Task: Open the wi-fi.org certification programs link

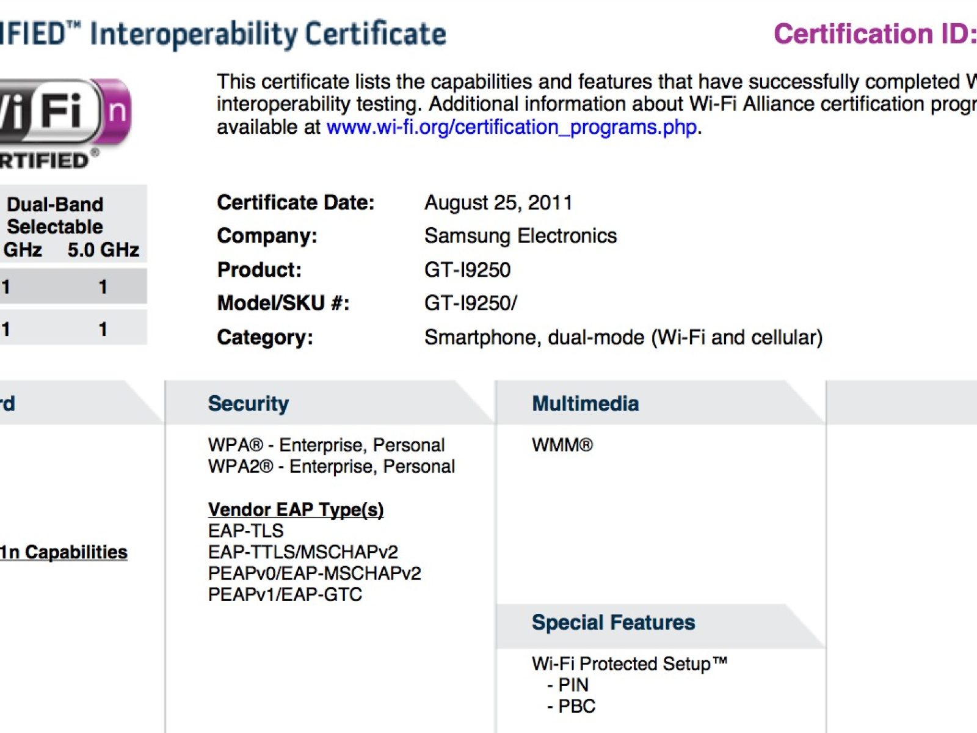Action: (512, 127)
